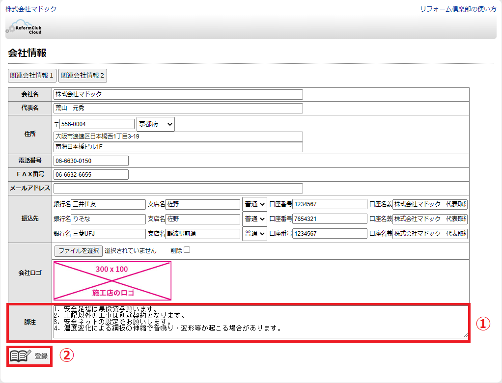Expand account type dropdown for 三菱UFJ row
Image resolution: width=502 pixels, height=383 pixels.
254,234
